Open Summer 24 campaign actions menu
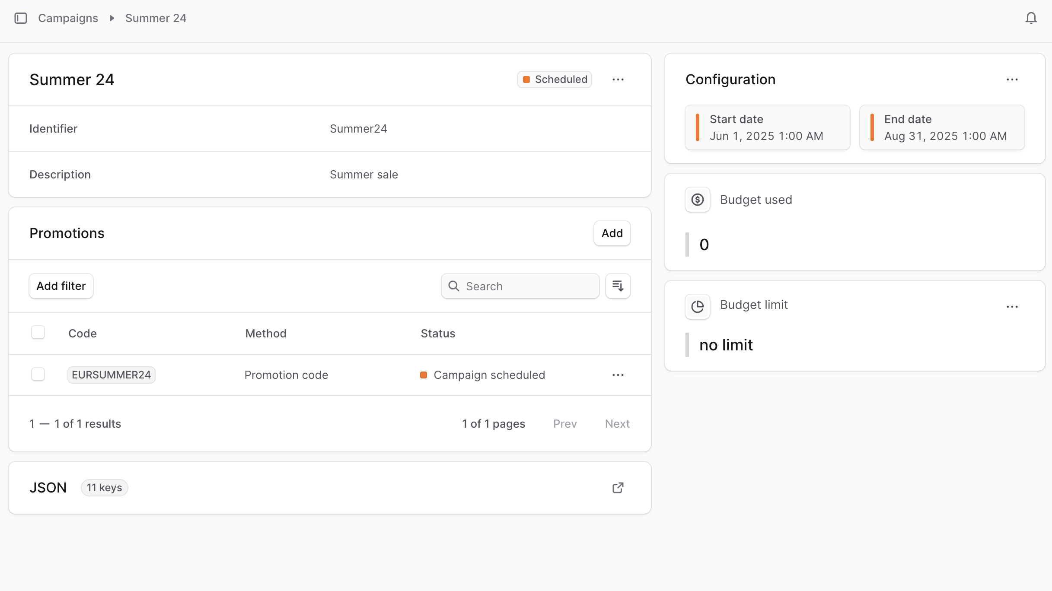 (618, 79)
